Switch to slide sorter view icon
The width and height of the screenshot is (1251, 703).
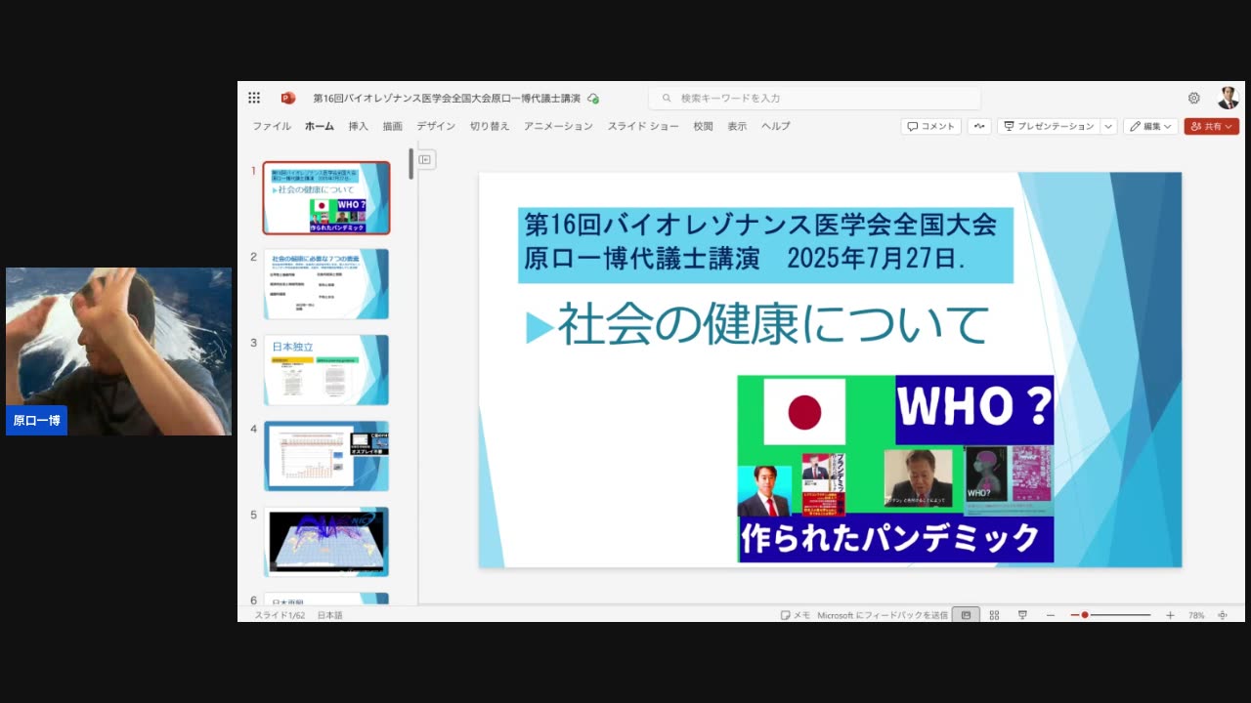[x=994, y=615]
